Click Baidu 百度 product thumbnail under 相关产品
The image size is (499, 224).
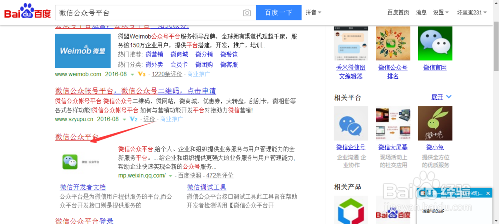(x=393, y=210)
